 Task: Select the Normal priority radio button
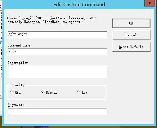tap(43, 92)
